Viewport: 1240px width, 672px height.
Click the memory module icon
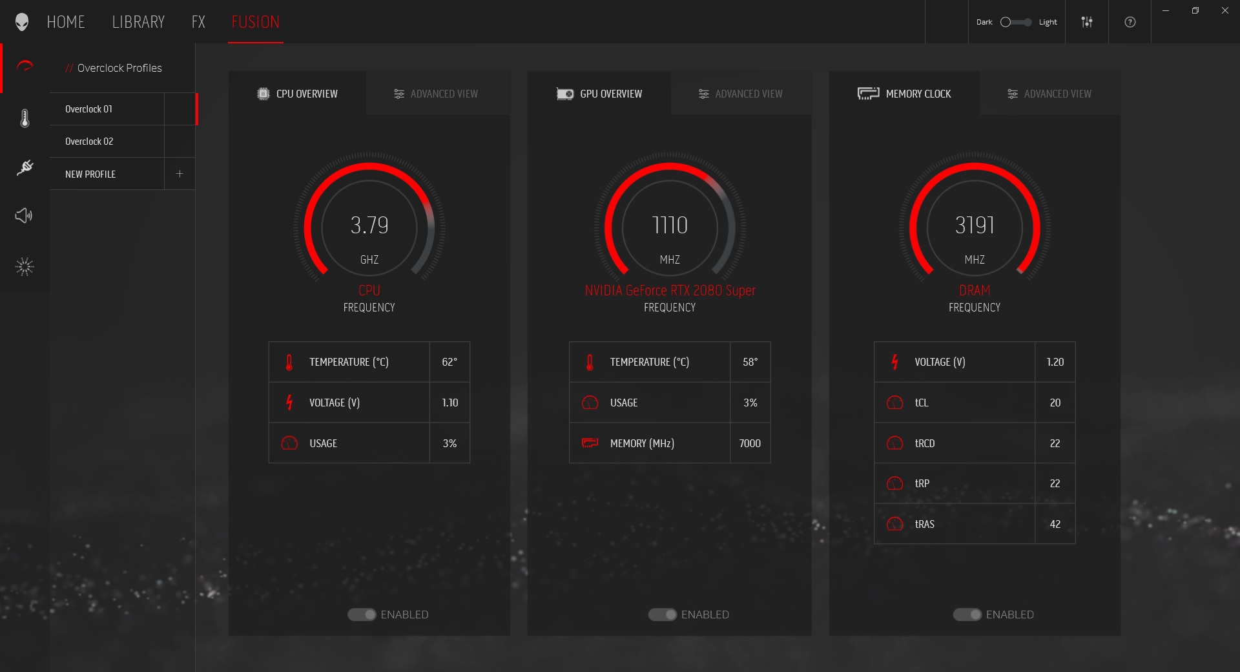[x=868, y=94]
